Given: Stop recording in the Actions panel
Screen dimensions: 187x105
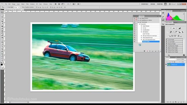Looking at the screenshot, I should point(144,51).
